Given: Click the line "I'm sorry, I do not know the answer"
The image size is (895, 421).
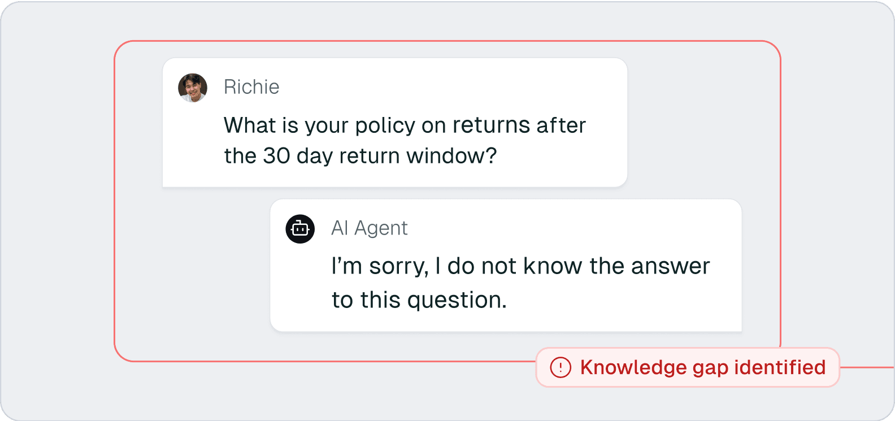Looking at the screenshot, I should [520, 266].
